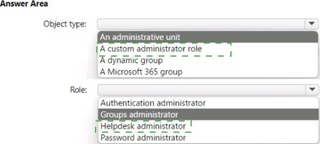Select A custom administrator role option
The width and height of the screenshot is (320, 144).
pyautogui.click(x=208, y=49)
